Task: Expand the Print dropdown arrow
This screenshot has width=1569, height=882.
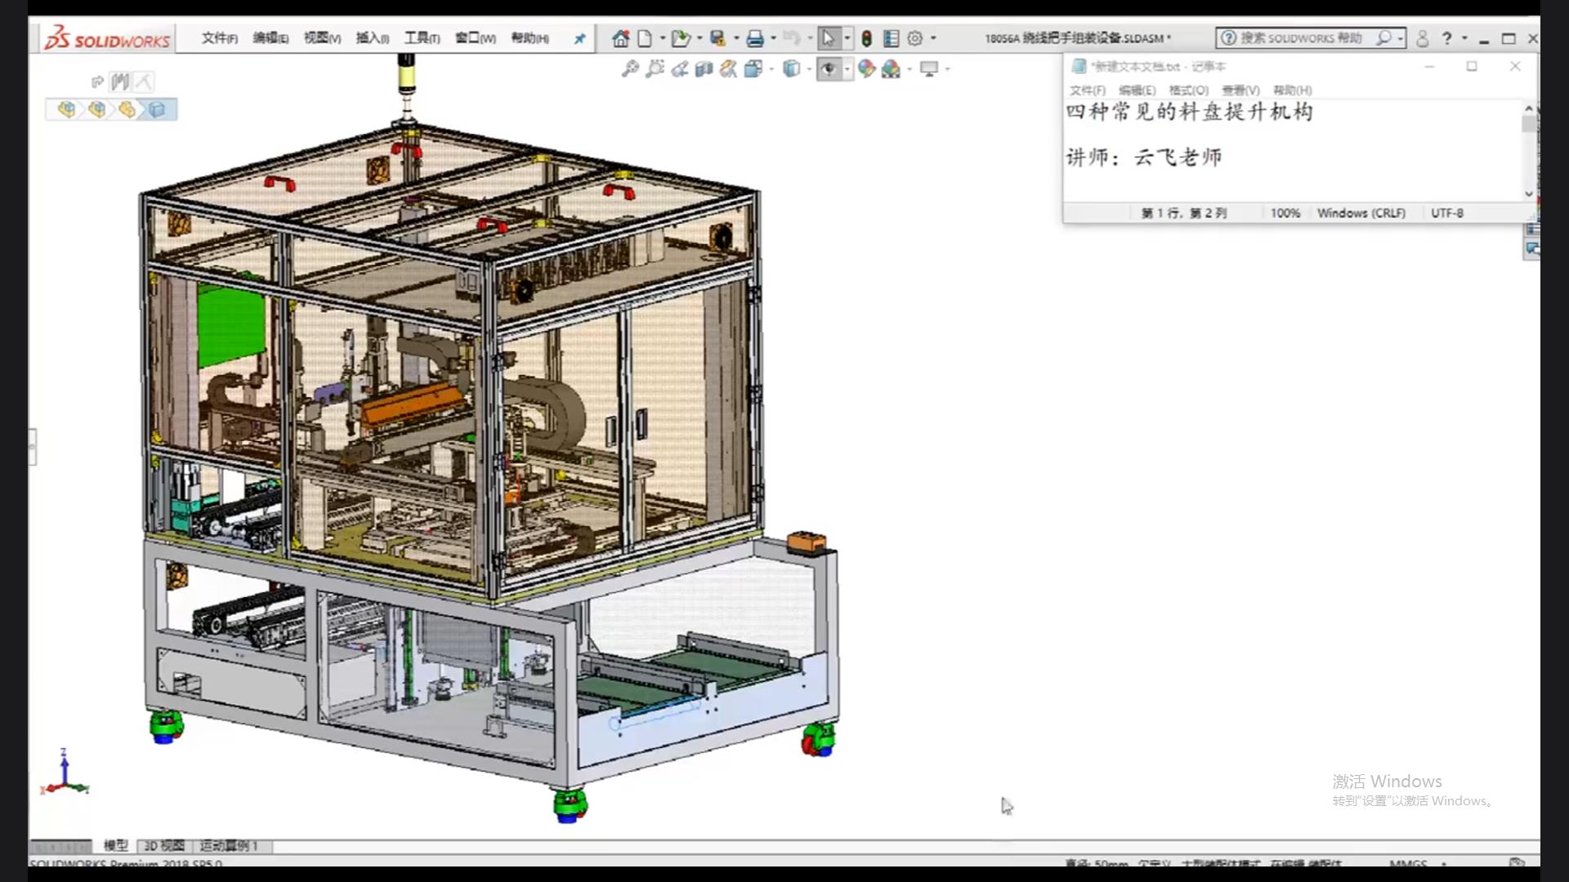Action: pos(774,38)
